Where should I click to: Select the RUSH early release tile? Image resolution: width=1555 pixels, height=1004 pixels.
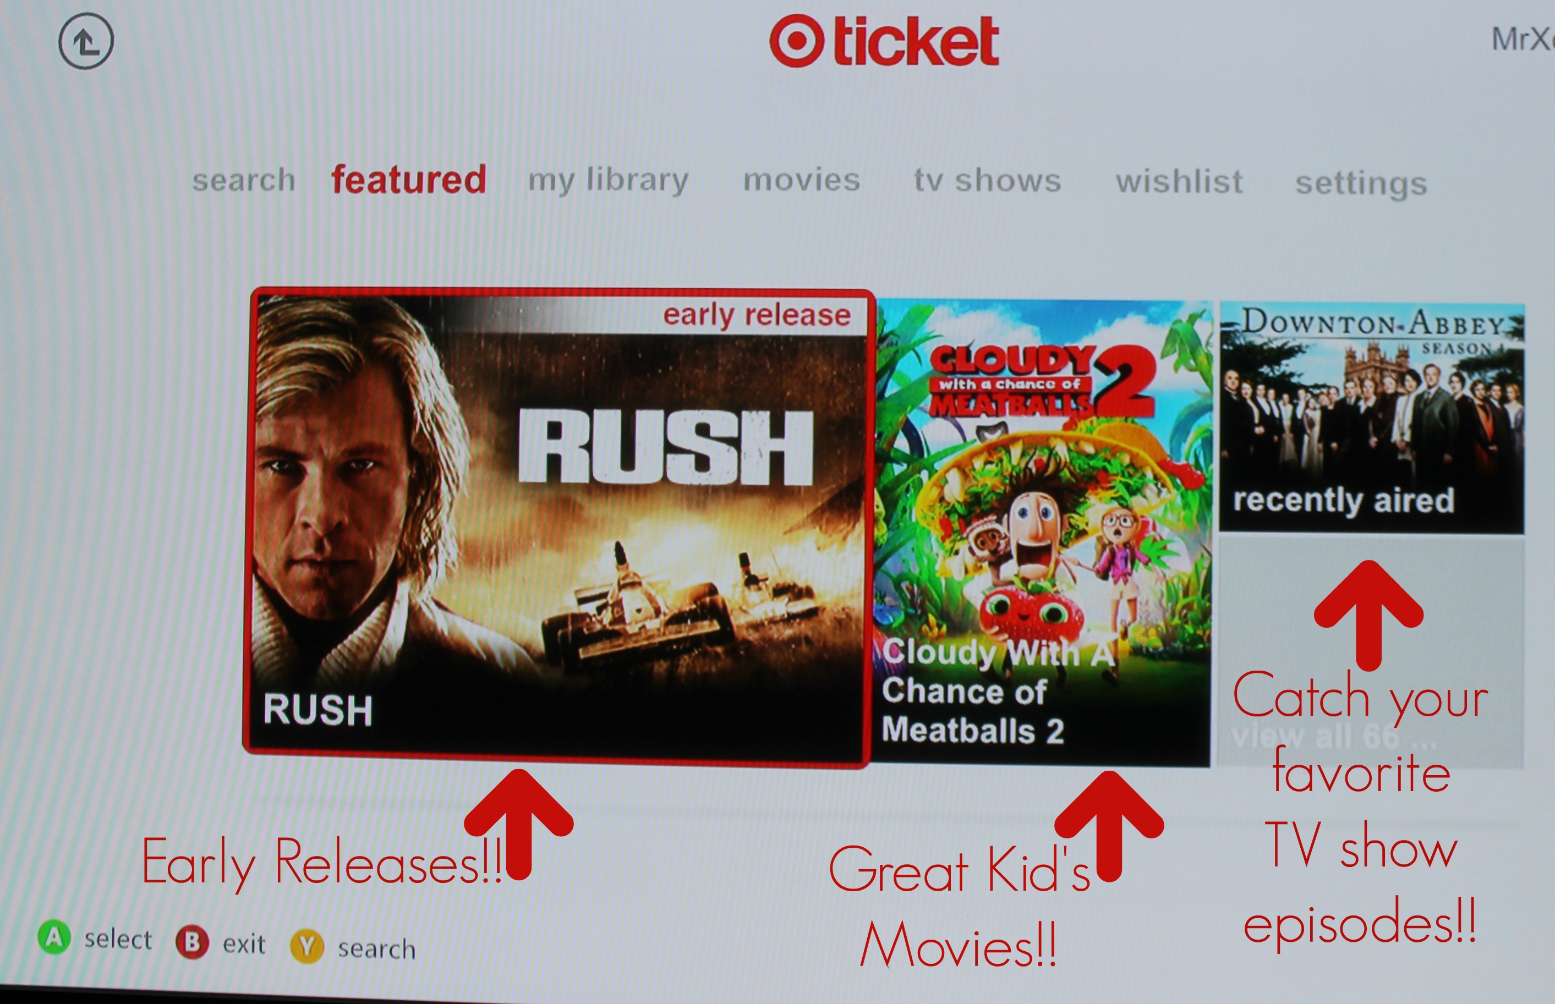(x=557, y=528)
